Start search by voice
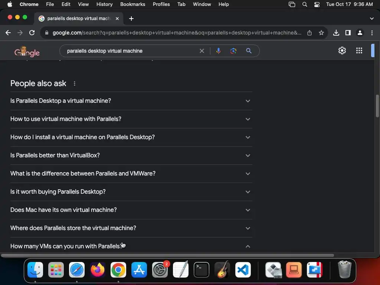Image resolution: width=380 pixels, height=285 pixels. pyautogui.click(x=218, y=51)
